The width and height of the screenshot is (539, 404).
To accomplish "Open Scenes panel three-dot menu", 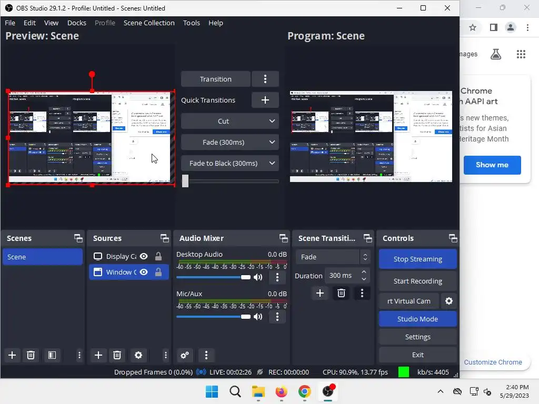I will [x=79, y=355].
